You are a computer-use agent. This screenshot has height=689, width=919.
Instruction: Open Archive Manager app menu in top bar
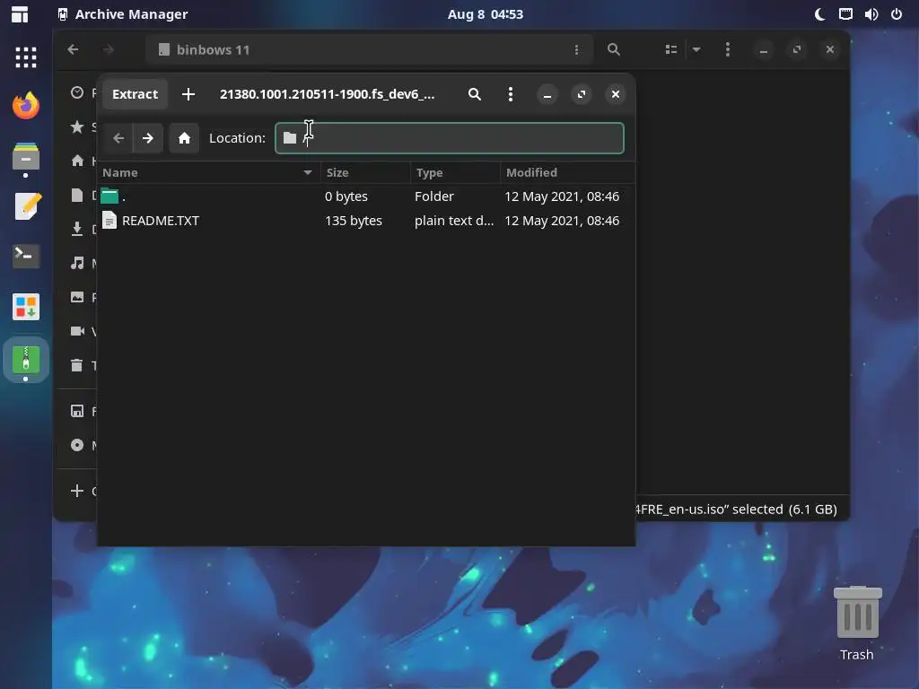click(123, 14)
